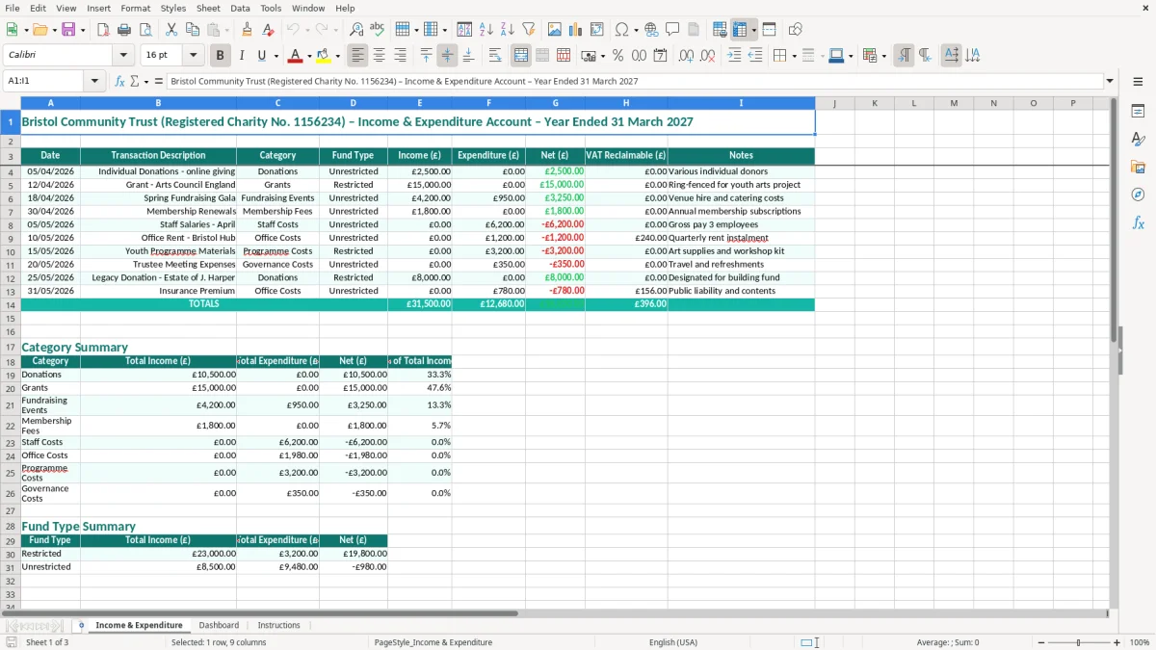Click the Save document icon
Screen dimensions: 1156x650
click(68, 30)
